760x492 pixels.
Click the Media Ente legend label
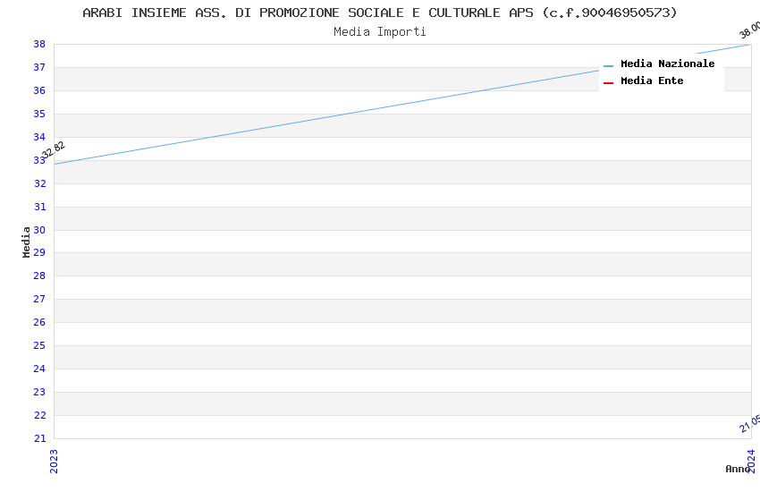[x=652, y=81]
